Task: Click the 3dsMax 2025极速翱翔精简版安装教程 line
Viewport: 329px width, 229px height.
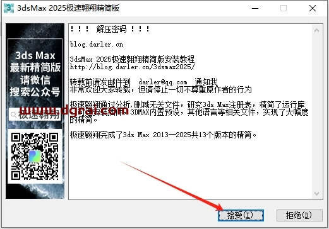Action: (132, 59)
